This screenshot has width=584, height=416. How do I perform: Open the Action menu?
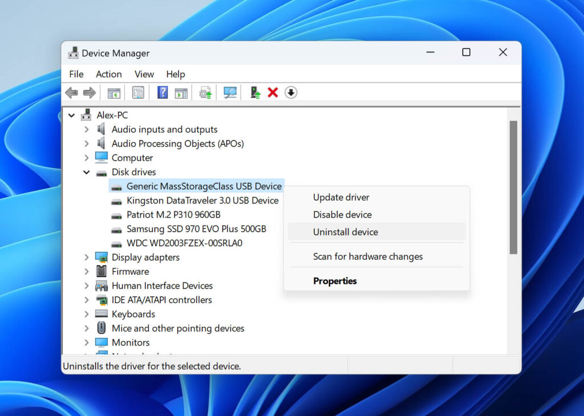(x=108, y=74)
